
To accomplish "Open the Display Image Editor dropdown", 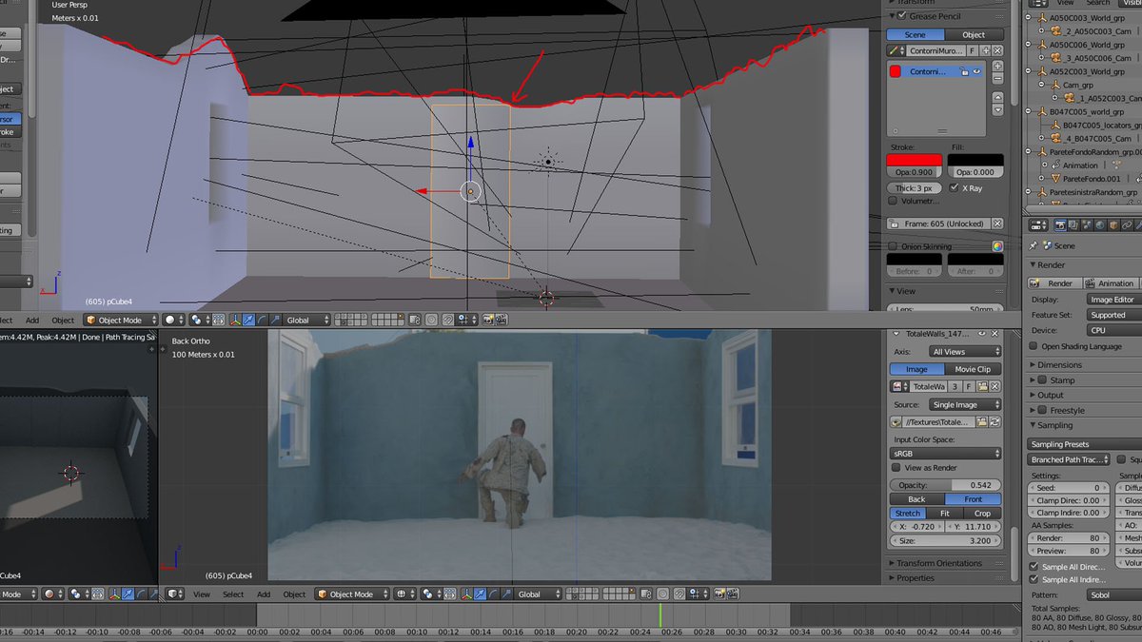I will click(1113, 300).
